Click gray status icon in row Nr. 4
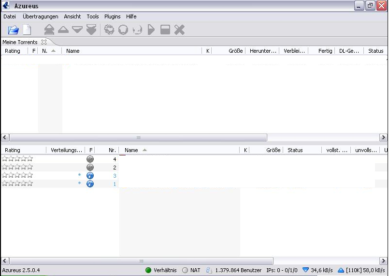Image resolution: width=389 pixels, height=276 pixels. click(90, 159)
